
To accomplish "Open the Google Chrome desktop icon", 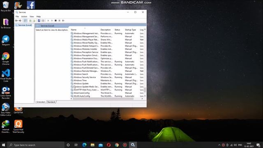I will [6, 58].
